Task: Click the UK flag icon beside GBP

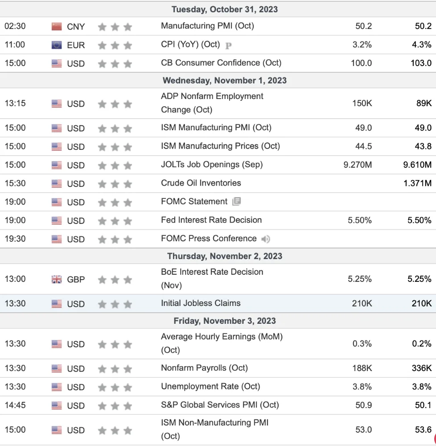Action: point(57,279)
